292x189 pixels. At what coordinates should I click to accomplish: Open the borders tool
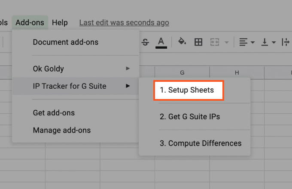click(198, 42)
